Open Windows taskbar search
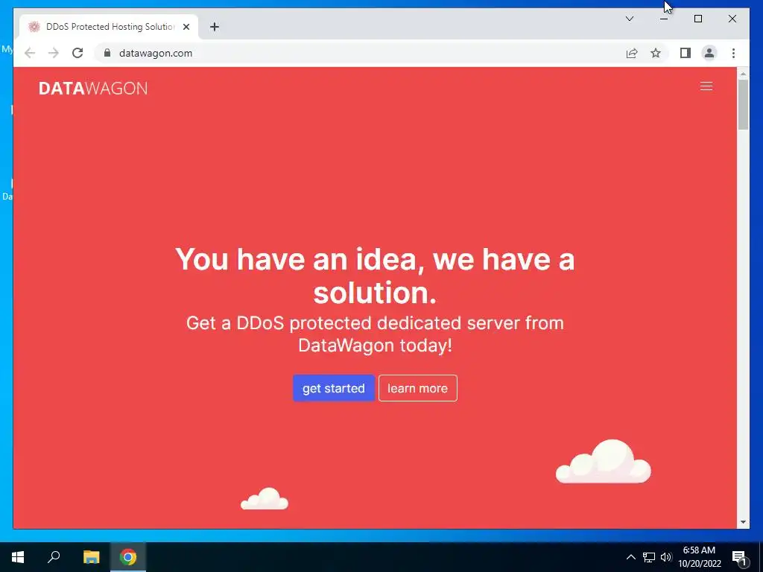Image resolution: width=763 pixels, height=572 pixels. click(x=54, y=557)
